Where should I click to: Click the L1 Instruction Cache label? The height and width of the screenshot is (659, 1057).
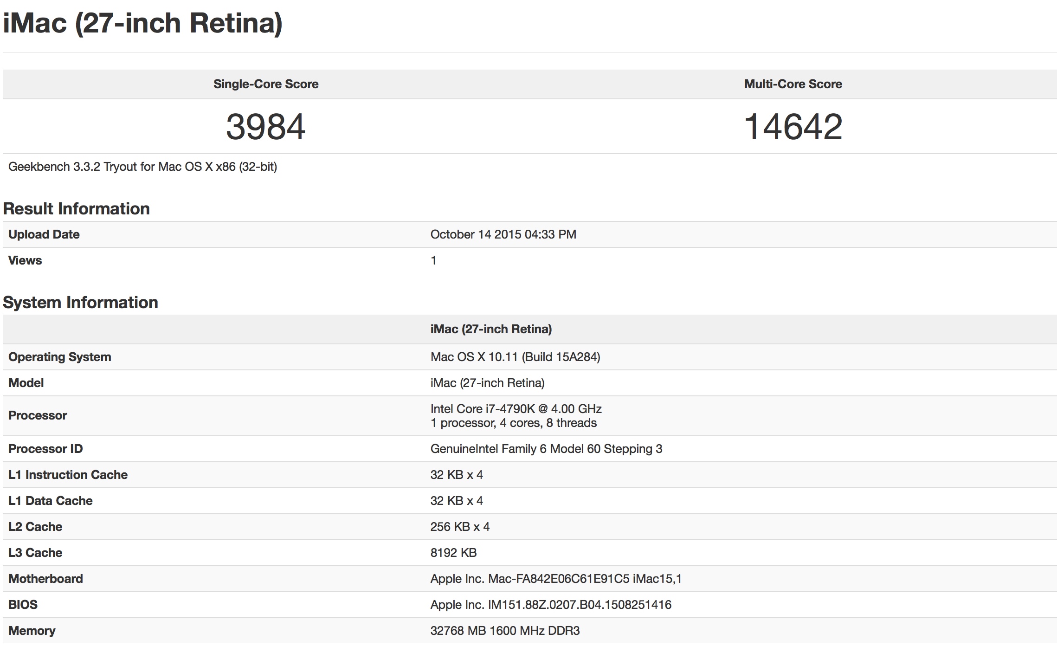[68, 475]
